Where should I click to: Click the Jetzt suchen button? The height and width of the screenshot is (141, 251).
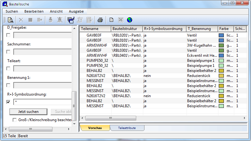pos(28,111)
